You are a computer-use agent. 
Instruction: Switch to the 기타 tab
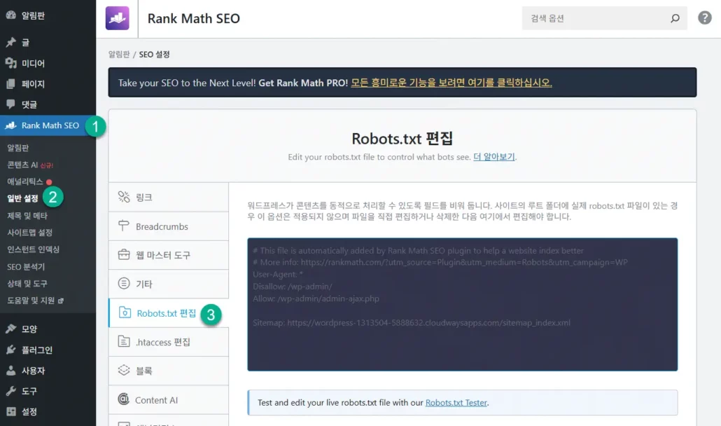pyautogui.click(x=168, y=284)
